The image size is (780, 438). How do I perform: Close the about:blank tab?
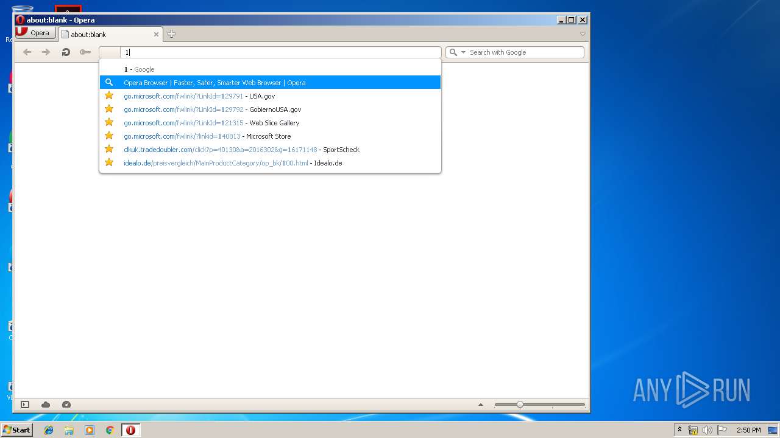[156, 35]
